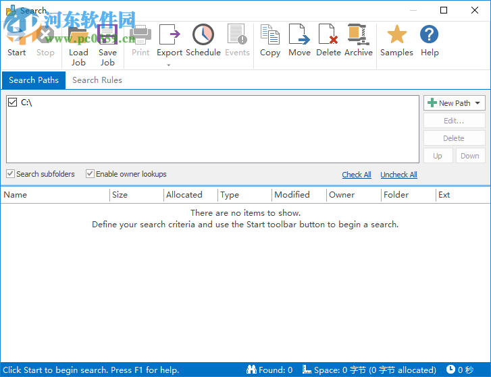
Task: Maximize the Search window
Action: (444, 10)
